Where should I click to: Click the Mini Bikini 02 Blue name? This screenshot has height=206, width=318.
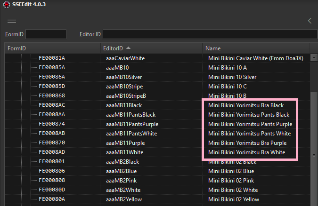[x=231, y=171]
